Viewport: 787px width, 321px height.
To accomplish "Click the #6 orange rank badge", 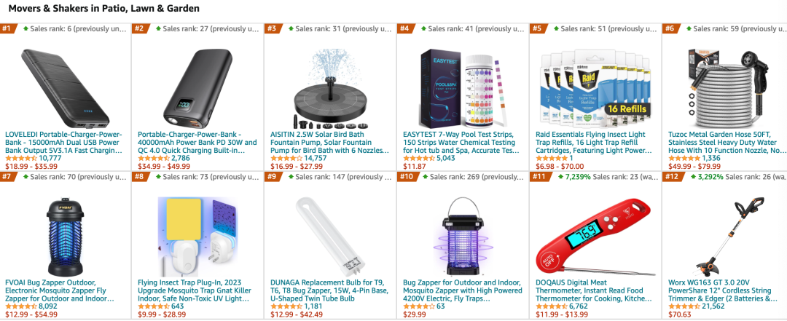I will 670,28.
